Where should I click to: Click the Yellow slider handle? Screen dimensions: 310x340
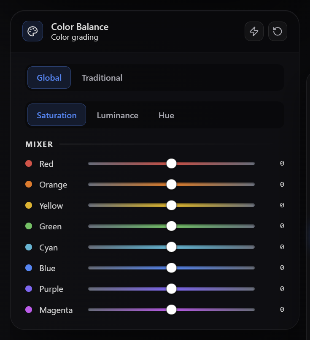point(172,205)
